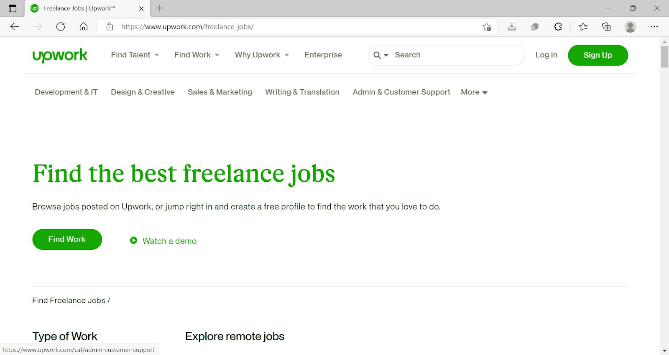The width and height of the screenshot is (669, 355).
Task: Open the browser home page icon
Action: [84, 27]
